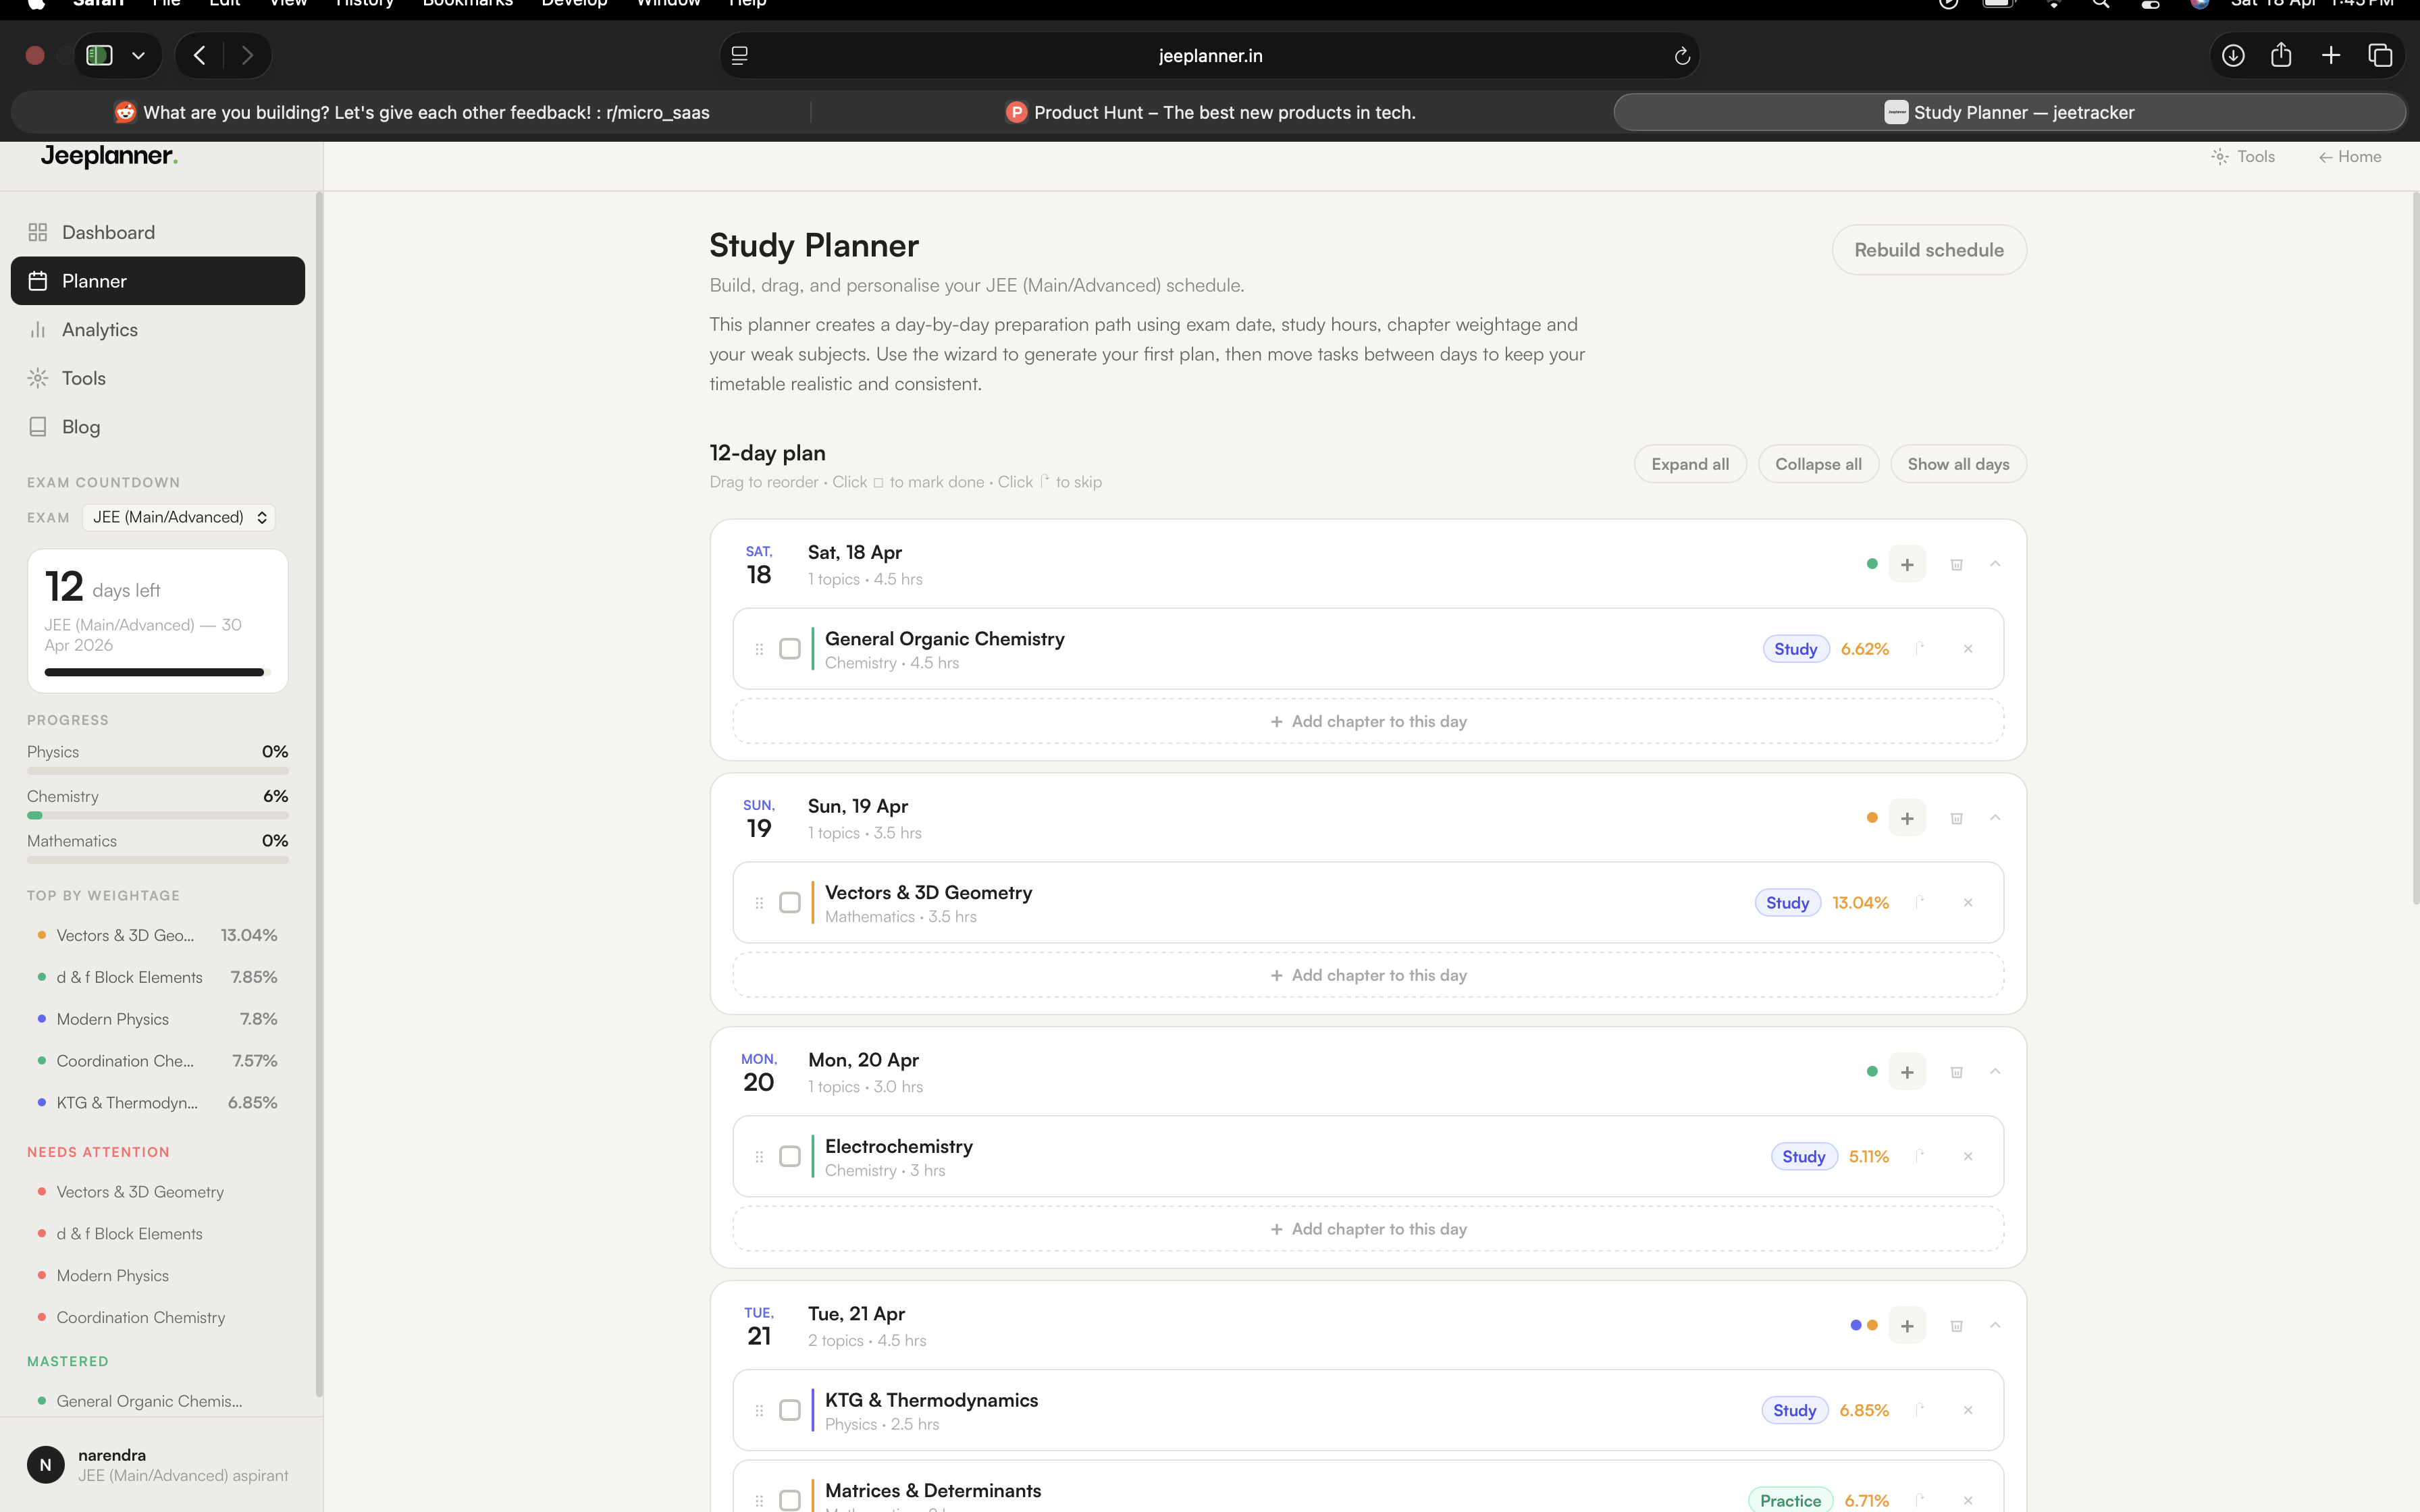The height and width of the screenshot is (1512, 2420).
Task: Open Analytics from the sidebar
Action: (x=157, y=329)
